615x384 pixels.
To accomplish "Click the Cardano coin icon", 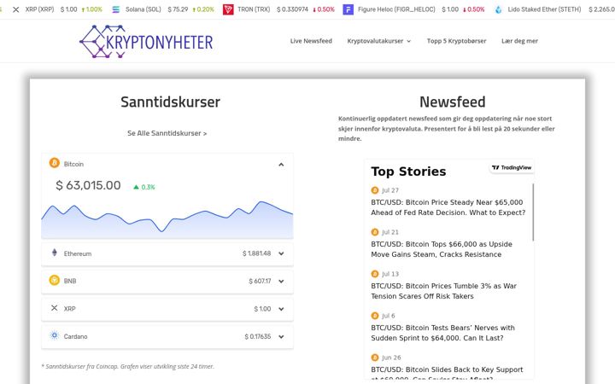I will pyautogui.click(x=54, y=335).
